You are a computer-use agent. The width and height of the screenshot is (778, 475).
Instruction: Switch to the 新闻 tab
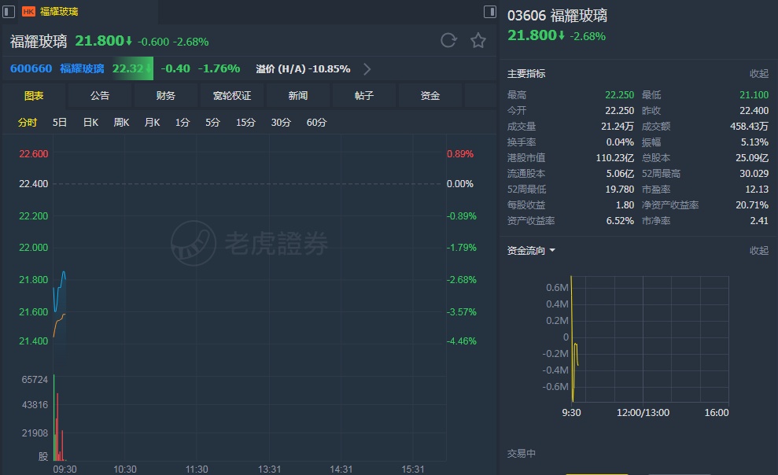point(297,96)
